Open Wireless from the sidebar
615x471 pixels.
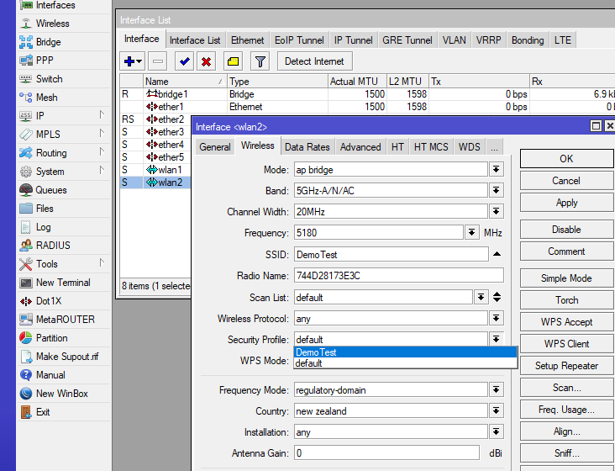(52, 24)
